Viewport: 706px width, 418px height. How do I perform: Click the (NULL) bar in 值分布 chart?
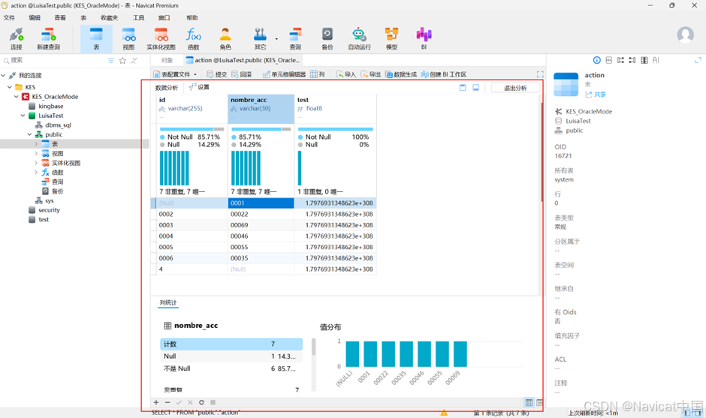pos(352,354)
